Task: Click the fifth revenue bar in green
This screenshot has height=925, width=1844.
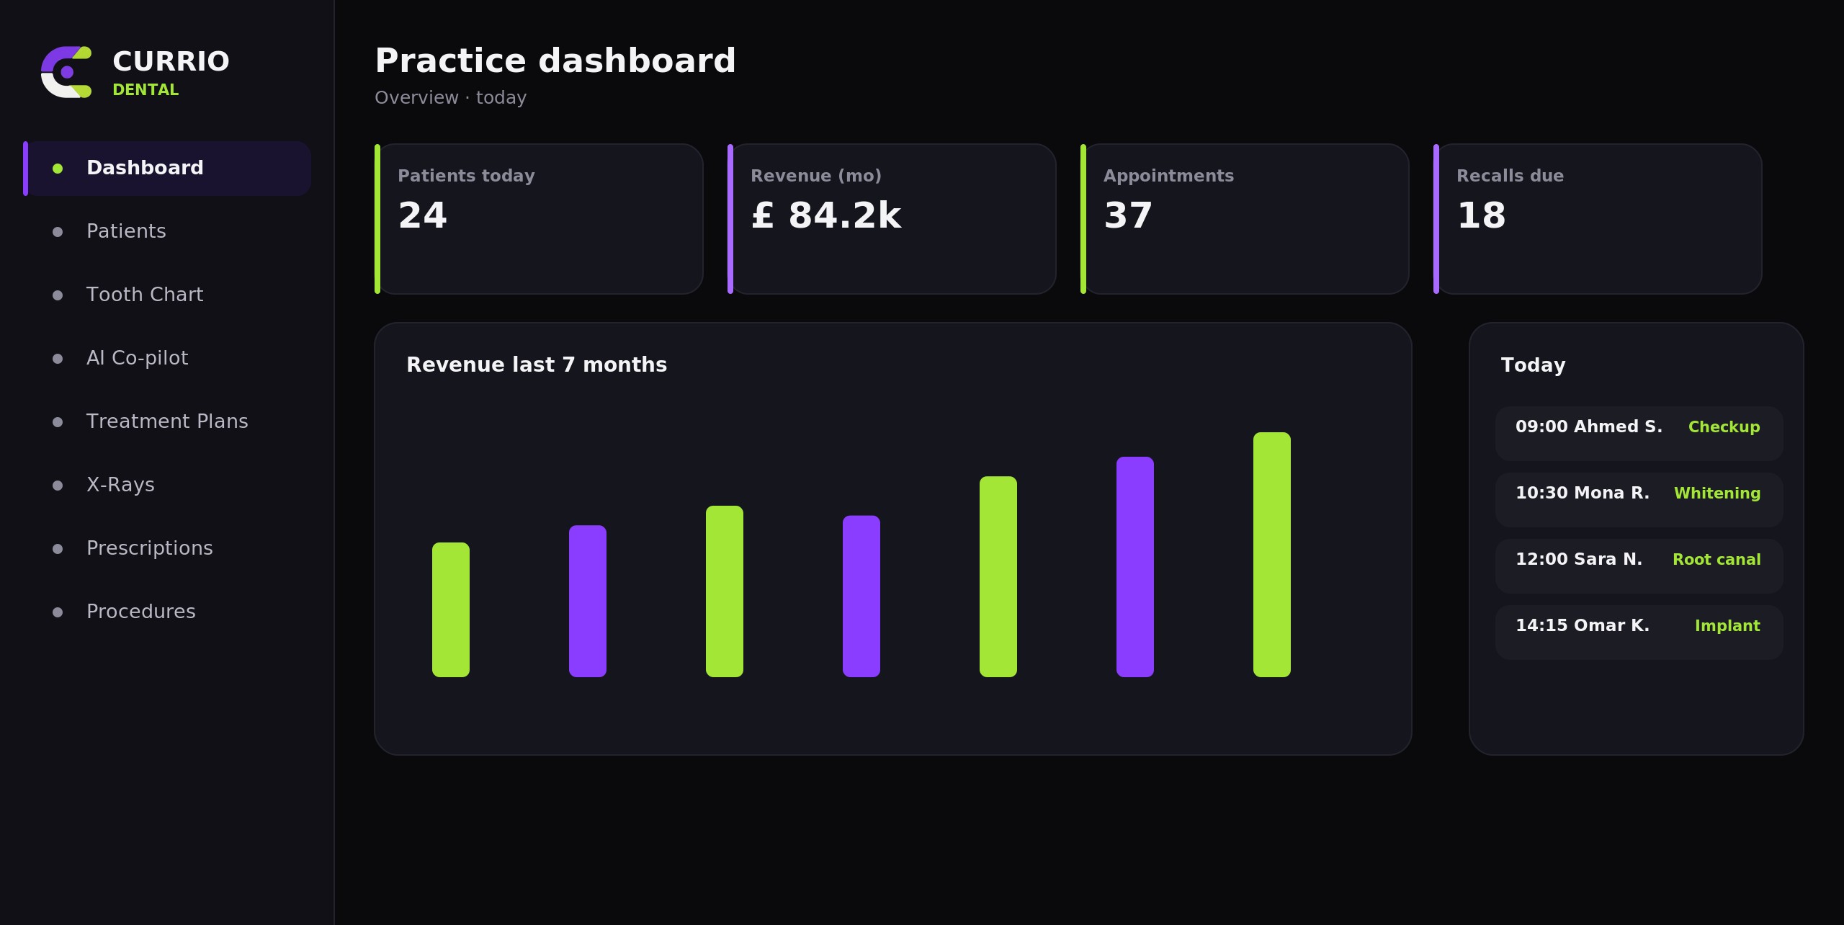Action: [x=998, y=576]
